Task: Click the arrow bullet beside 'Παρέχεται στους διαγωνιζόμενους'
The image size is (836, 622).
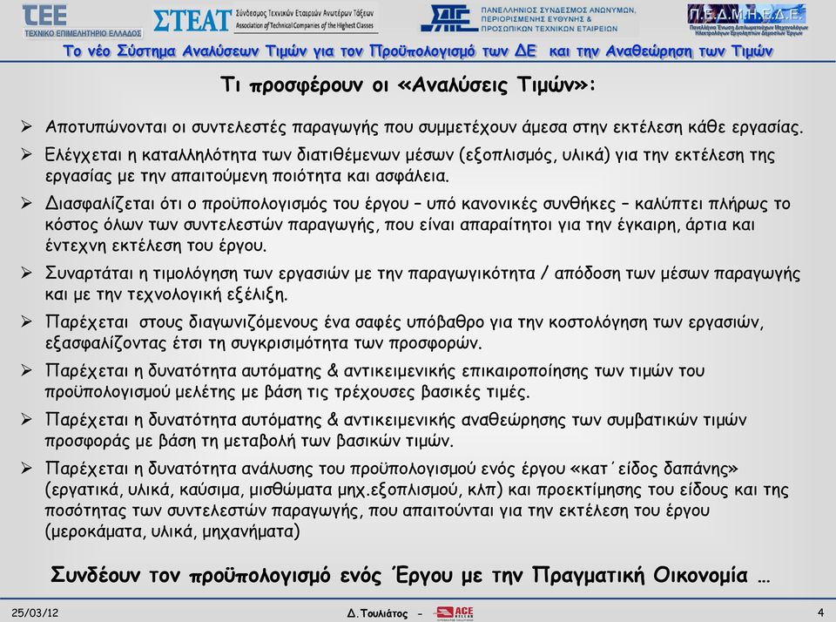Action: (27, 321)
